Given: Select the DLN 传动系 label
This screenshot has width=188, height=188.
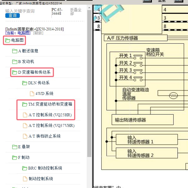Looking at the screenshot, I should coord(39,83).
